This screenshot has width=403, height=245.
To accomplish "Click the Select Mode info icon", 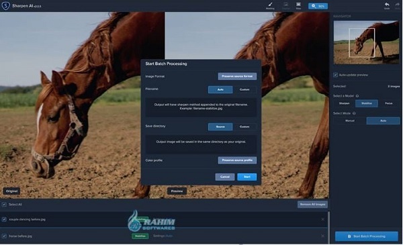I will tap(354, 113).
